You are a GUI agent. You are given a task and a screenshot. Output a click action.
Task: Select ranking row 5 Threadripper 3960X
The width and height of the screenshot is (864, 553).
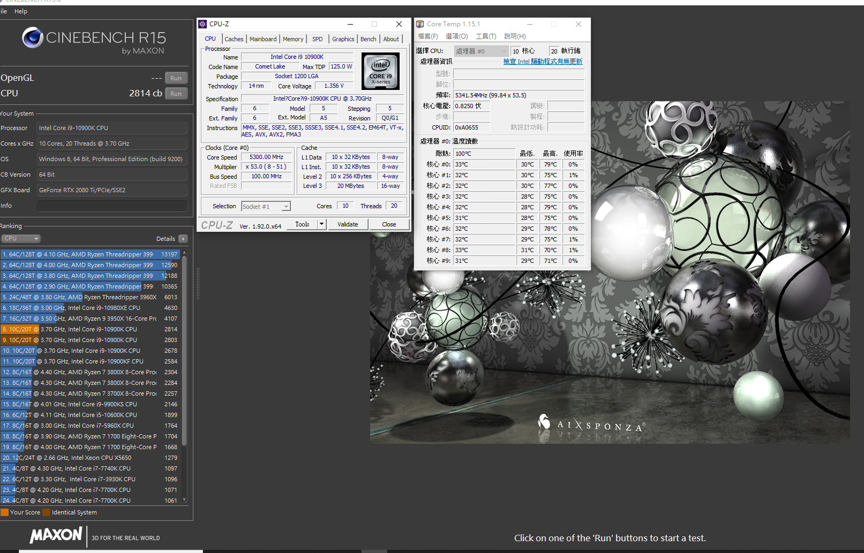(x=90, y=297)
